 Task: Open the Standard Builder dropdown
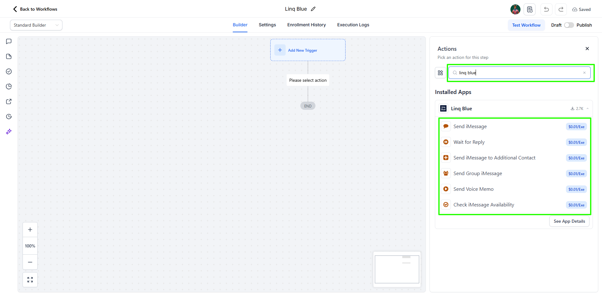(x=36, y=25)
